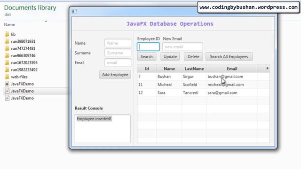
Task: Focus the Surname input field
Action: 118,53
